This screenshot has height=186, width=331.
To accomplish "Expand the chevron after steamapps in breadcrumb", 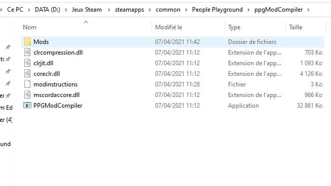I will pos(150,10).
